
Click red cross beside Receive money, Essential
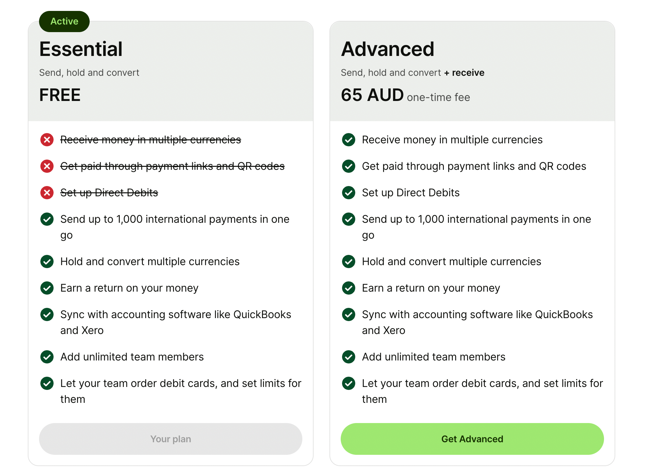point(47,140)
